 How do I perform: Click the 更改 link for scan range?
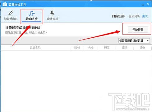click(x=145, y=16)
